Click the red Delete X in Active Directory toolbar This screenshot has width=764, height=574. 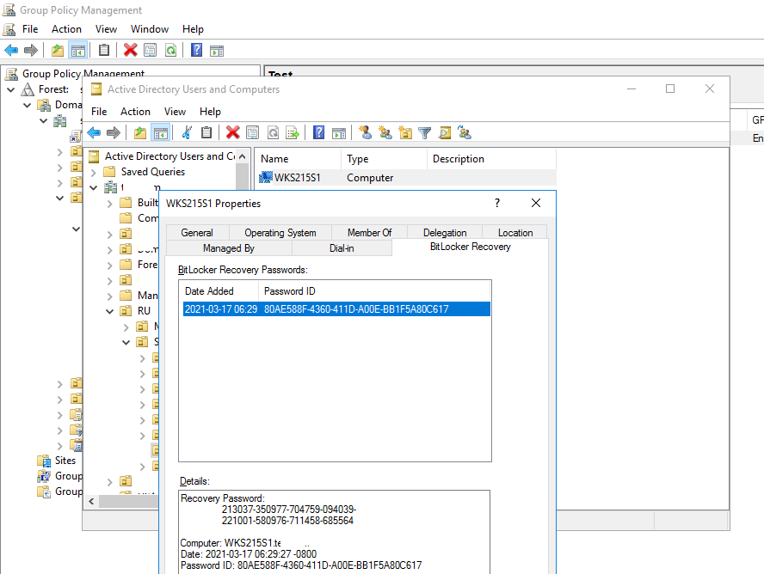click(233, 132)
